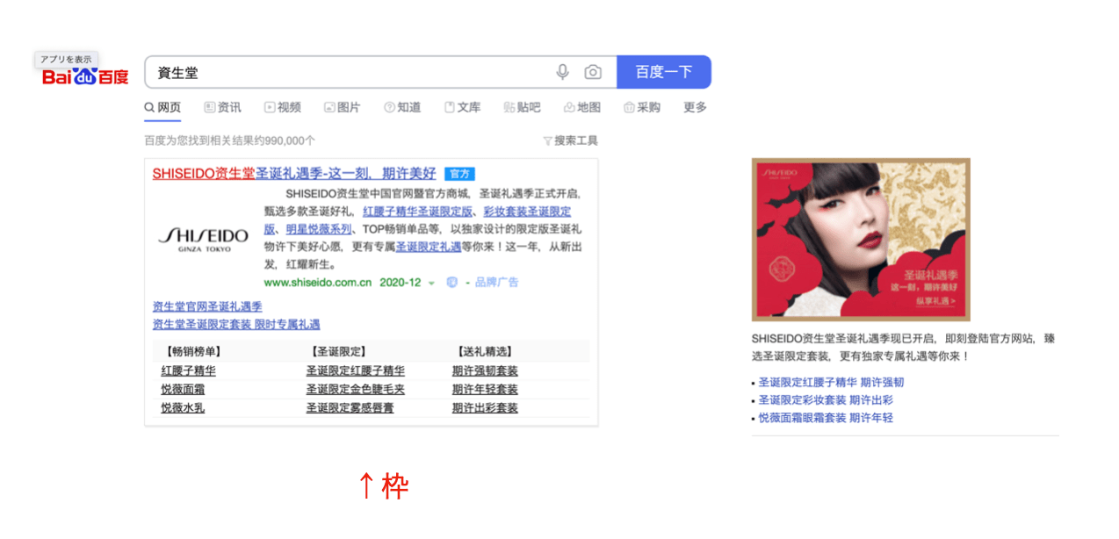
Task: Open the 视频 tab
Action: (x=282, y=107)
